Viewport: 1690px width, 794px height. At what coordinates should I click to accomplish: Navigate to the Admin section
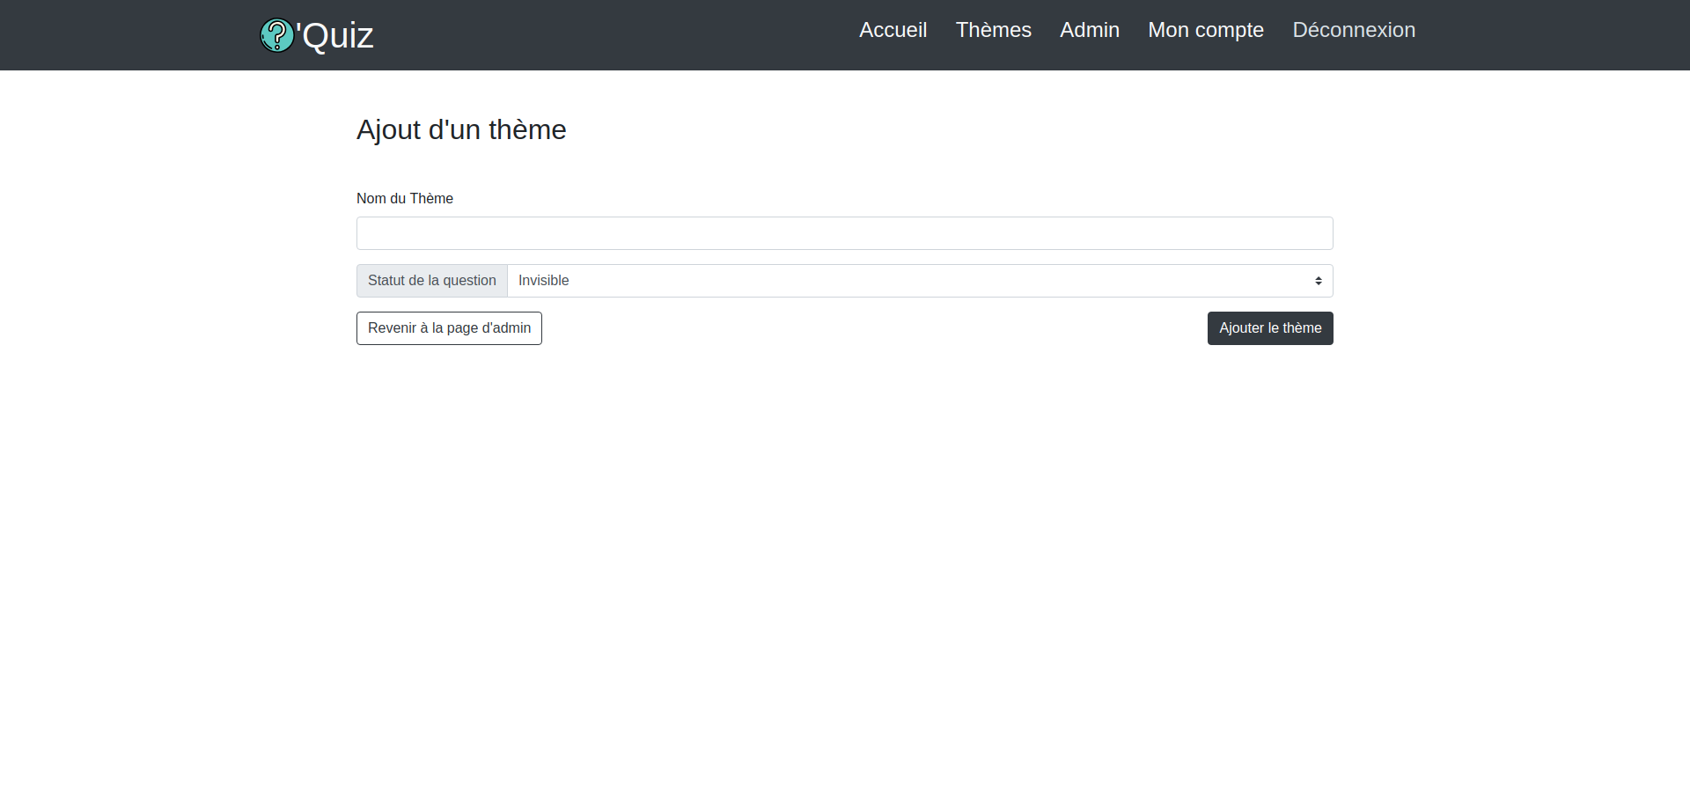[1089, 30]
